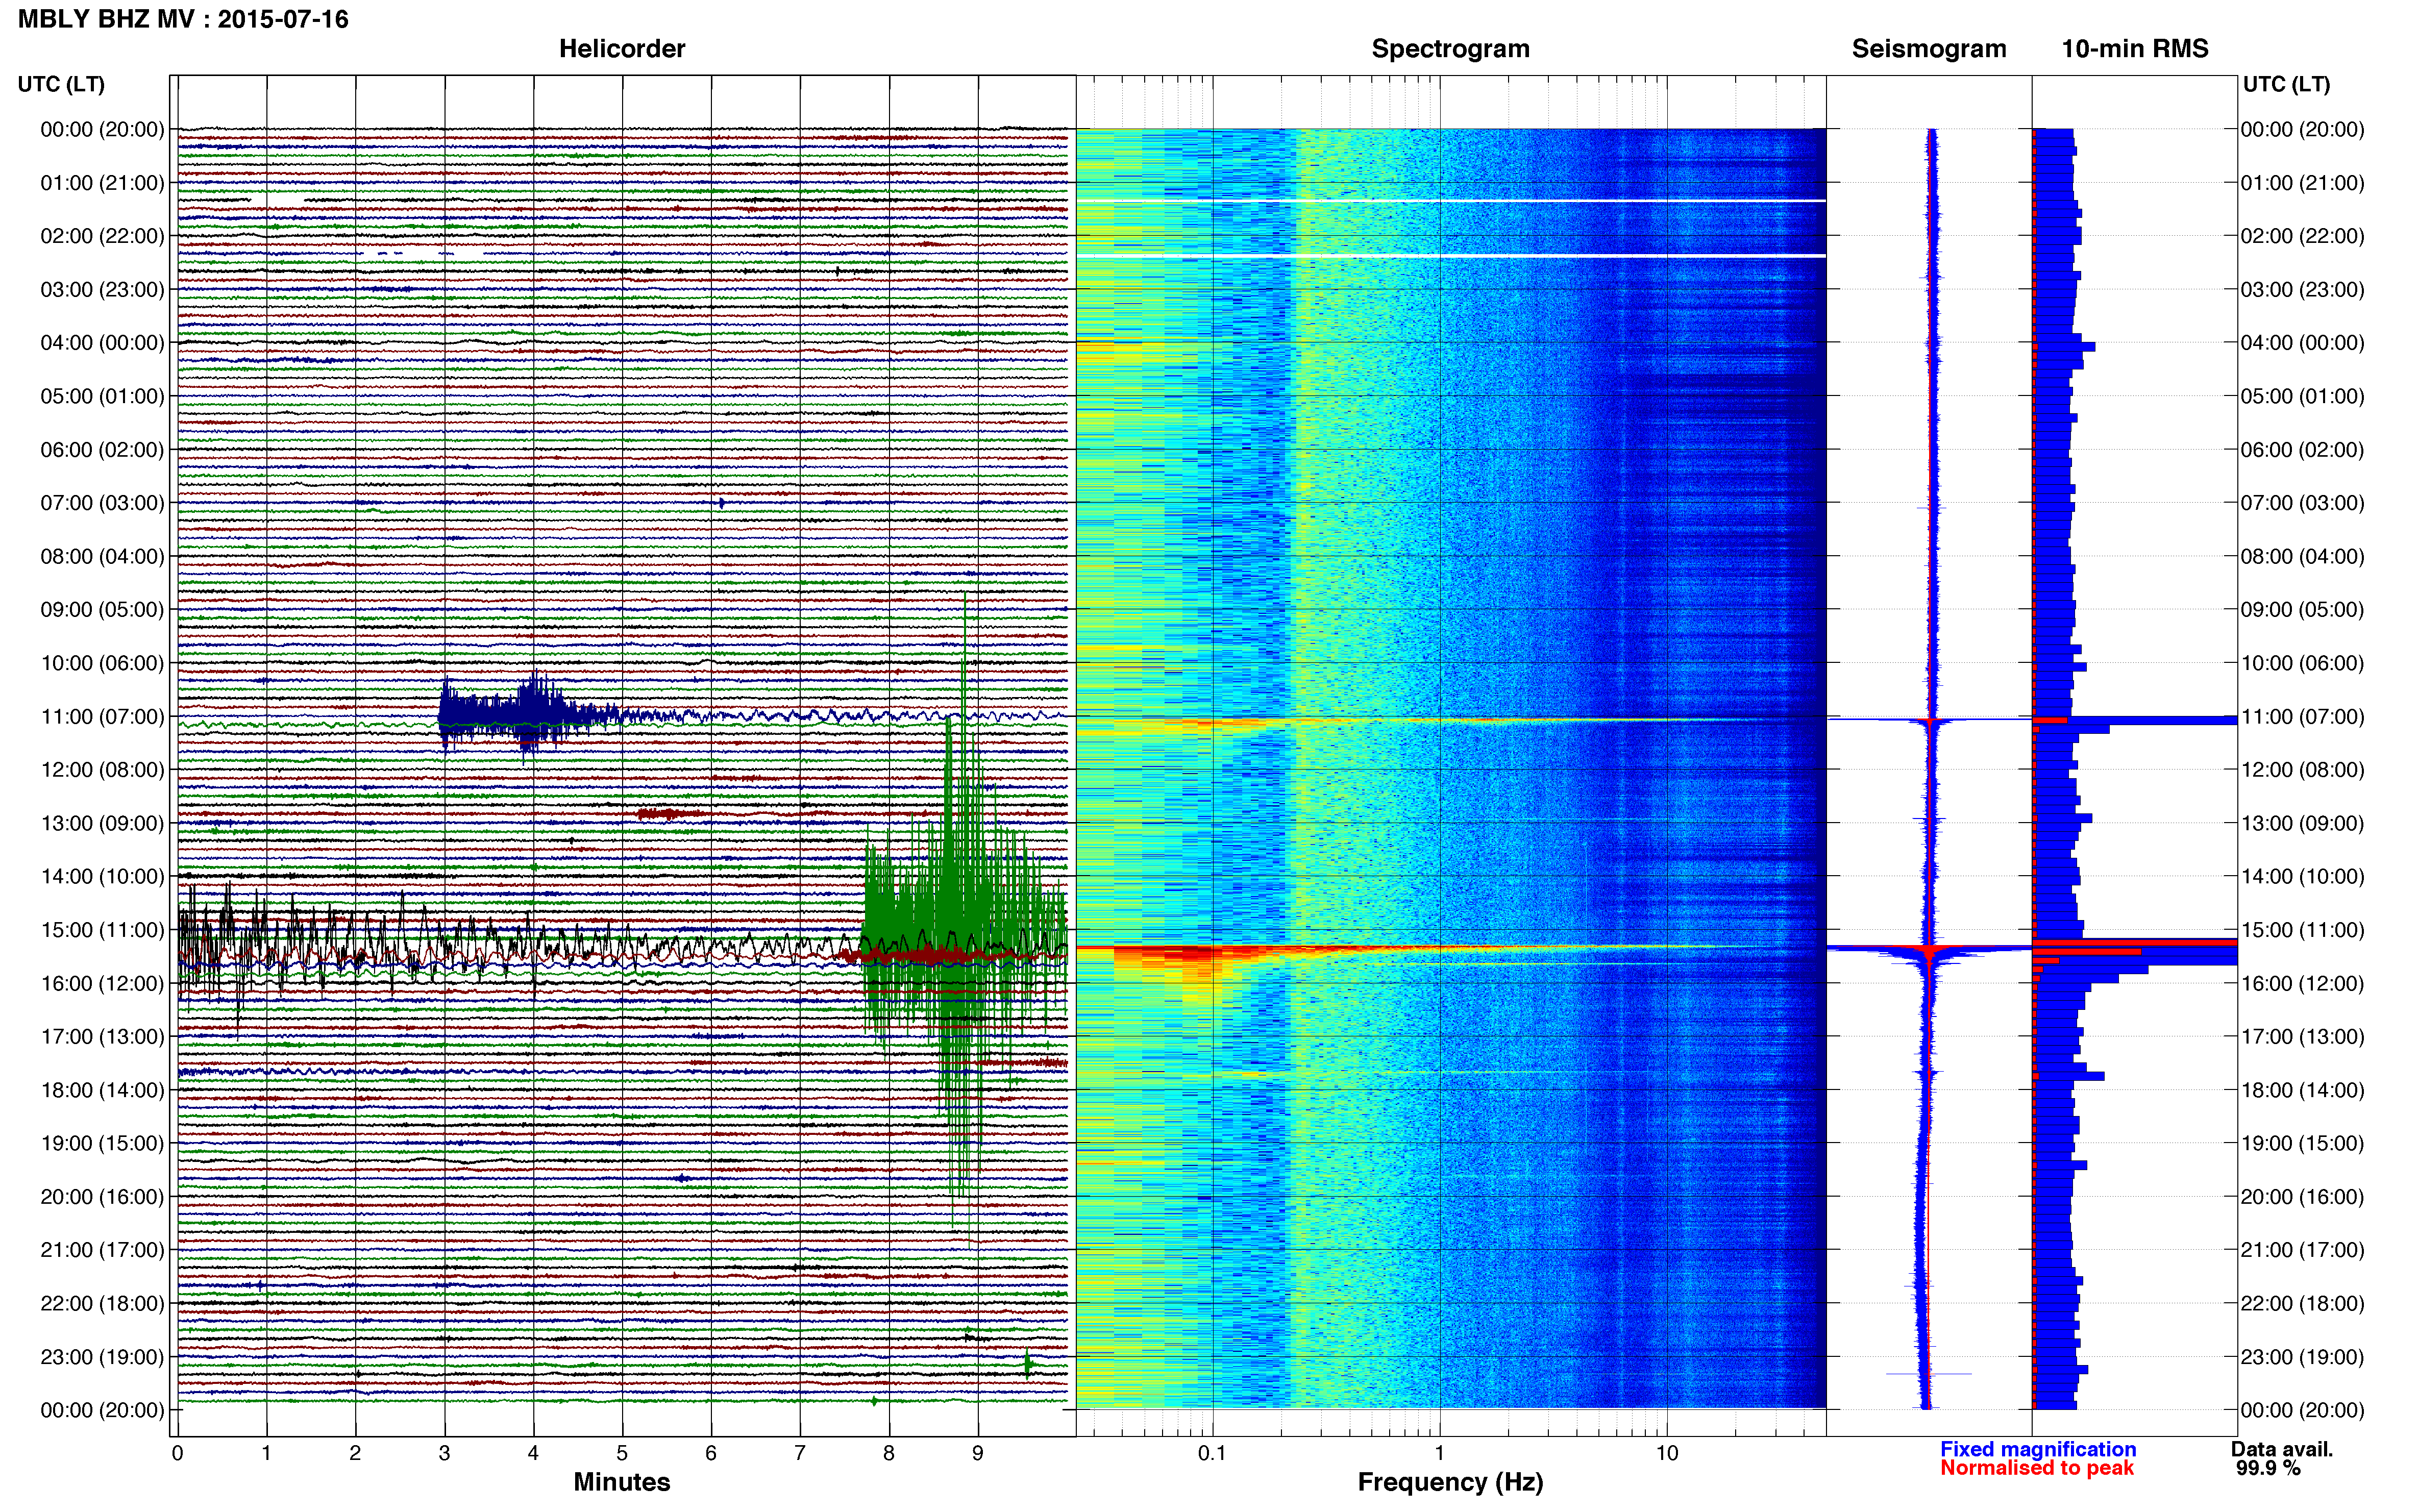Click the red "Normalised to peak" legend text
Image resolution: width=2419 pixels, height=1512 pixels.
2036,1468
